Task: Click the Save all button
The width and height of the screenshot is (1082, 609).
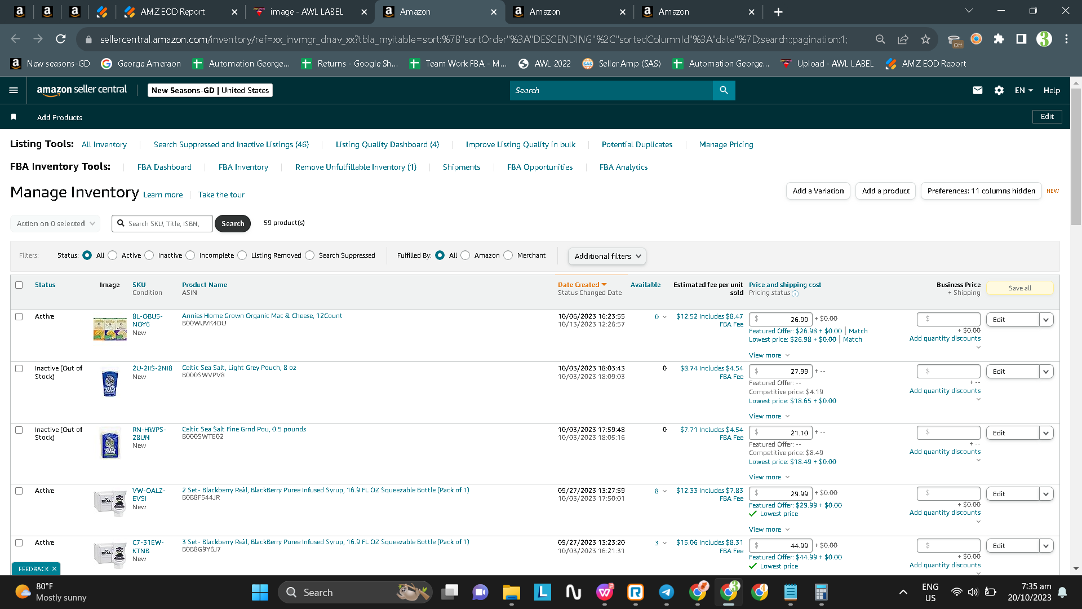Action: tap(1020, 288)
